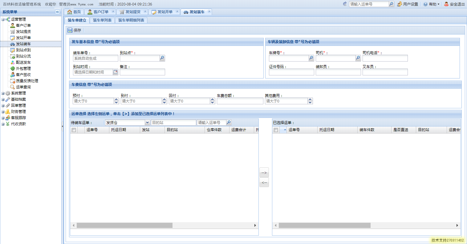Select the 装车单建立 sub-tab
The image size is (467, 244).
pos(77,20)
